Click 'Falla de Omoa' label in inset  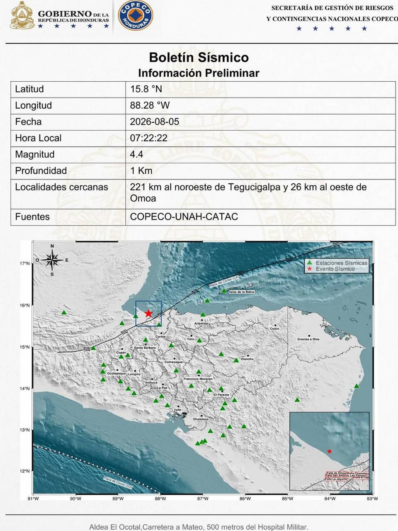(336, 473)
